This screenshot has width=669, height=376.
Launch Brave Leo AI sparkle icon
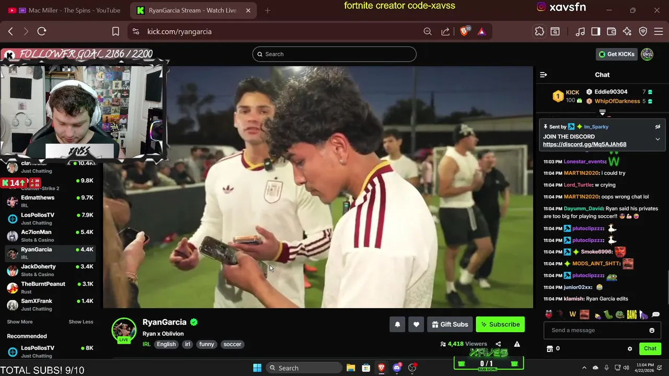(x=627, y=31)
